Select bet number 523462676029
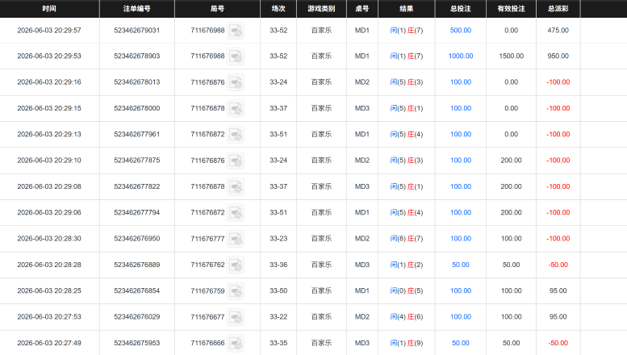The image size is (627, 355). click(x=136, y=316)
